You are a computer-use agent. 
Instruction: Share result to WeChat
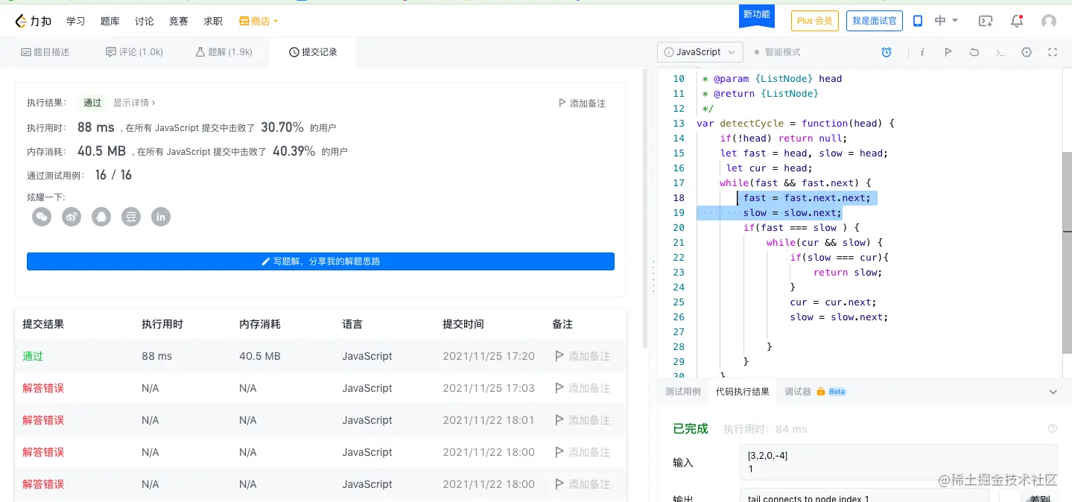click(42, 217)
